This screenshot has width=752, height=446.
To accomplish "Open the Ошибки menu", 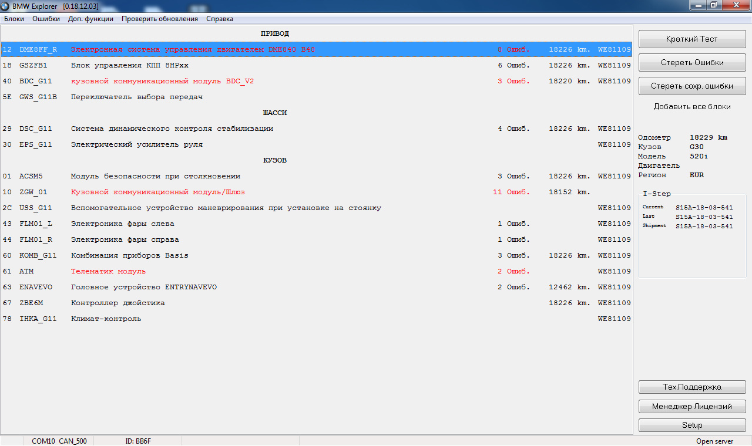I will (46, 19).
